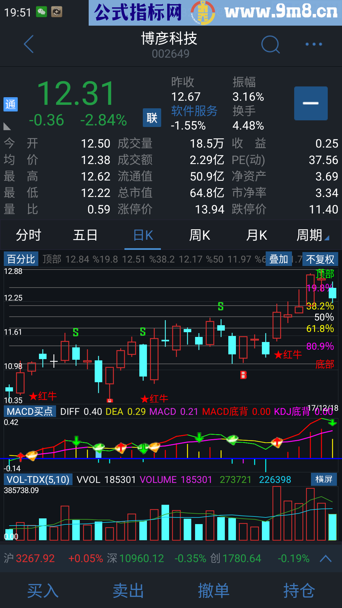Viewport: 342px width, 608px height.
Task: Tap the 卖出 sell button
Action: [128, 591]
